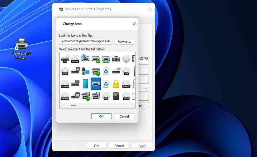Screen dimensions: 257x157
Task: Pick the floppy disk drive icon
Action: click(x=75, y=71)
